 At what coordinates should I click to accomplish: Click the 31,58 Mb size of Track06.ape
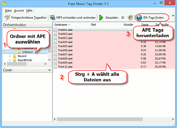click(160, 50)
